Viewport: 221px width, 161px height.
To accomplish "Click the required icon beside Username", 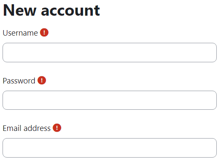I will coord(44,33).
